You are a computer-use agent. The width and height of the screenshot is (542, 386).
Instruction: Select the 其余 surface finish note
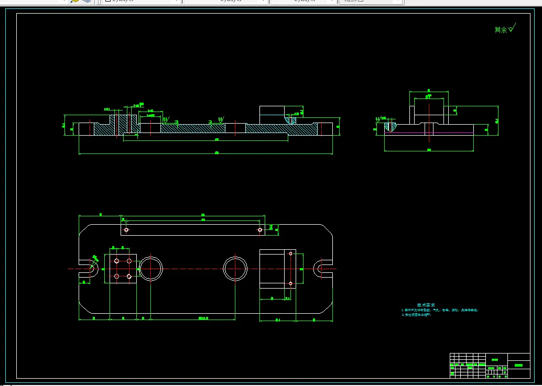(x=505, y=28)
